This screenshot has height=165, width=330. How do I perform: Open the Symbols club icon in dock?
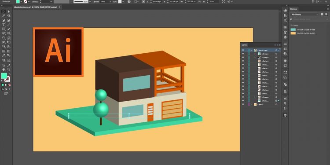285,37
